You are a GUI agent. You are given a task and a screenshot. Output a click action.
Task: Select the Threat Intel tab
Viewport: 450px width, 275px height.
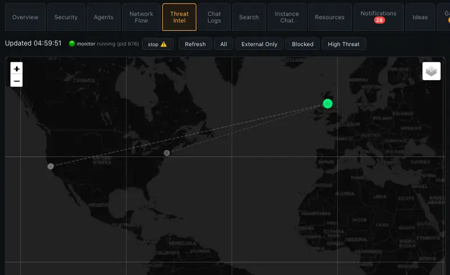(179, 17)
